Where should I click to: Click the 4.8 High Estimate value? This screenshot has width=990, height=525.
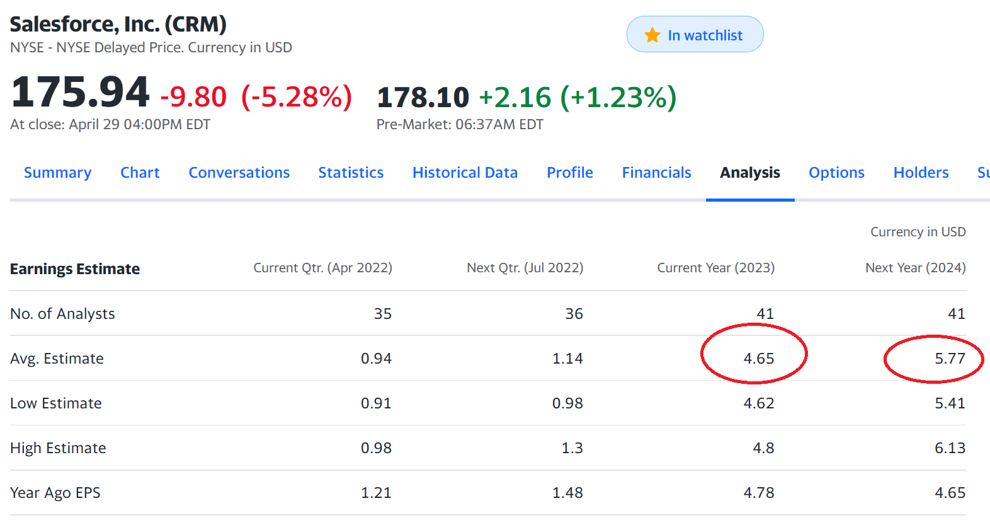click(x=763, y=448)
